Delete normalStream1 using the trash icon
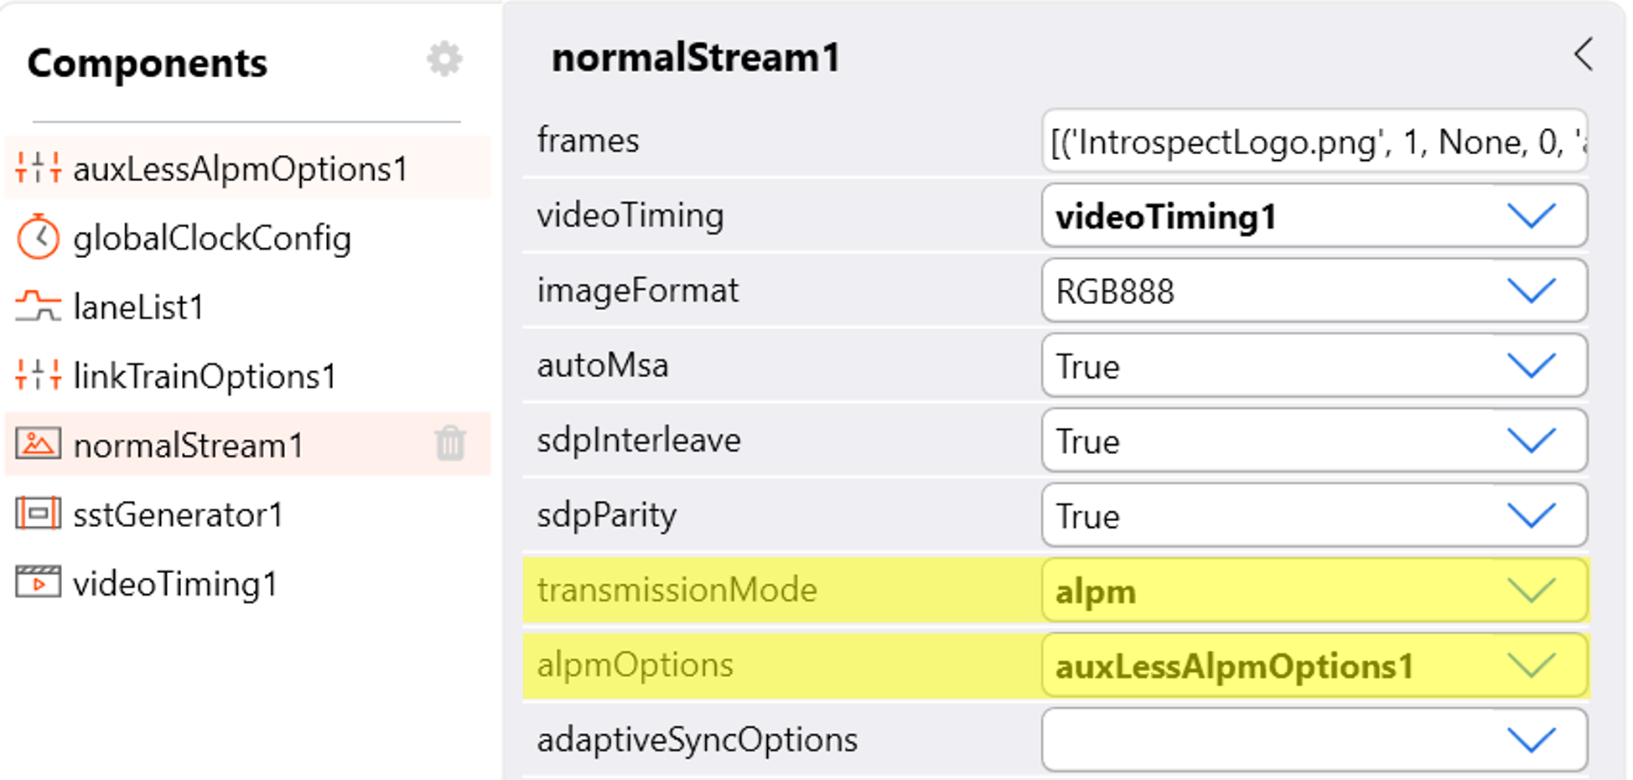 point(451,444)
